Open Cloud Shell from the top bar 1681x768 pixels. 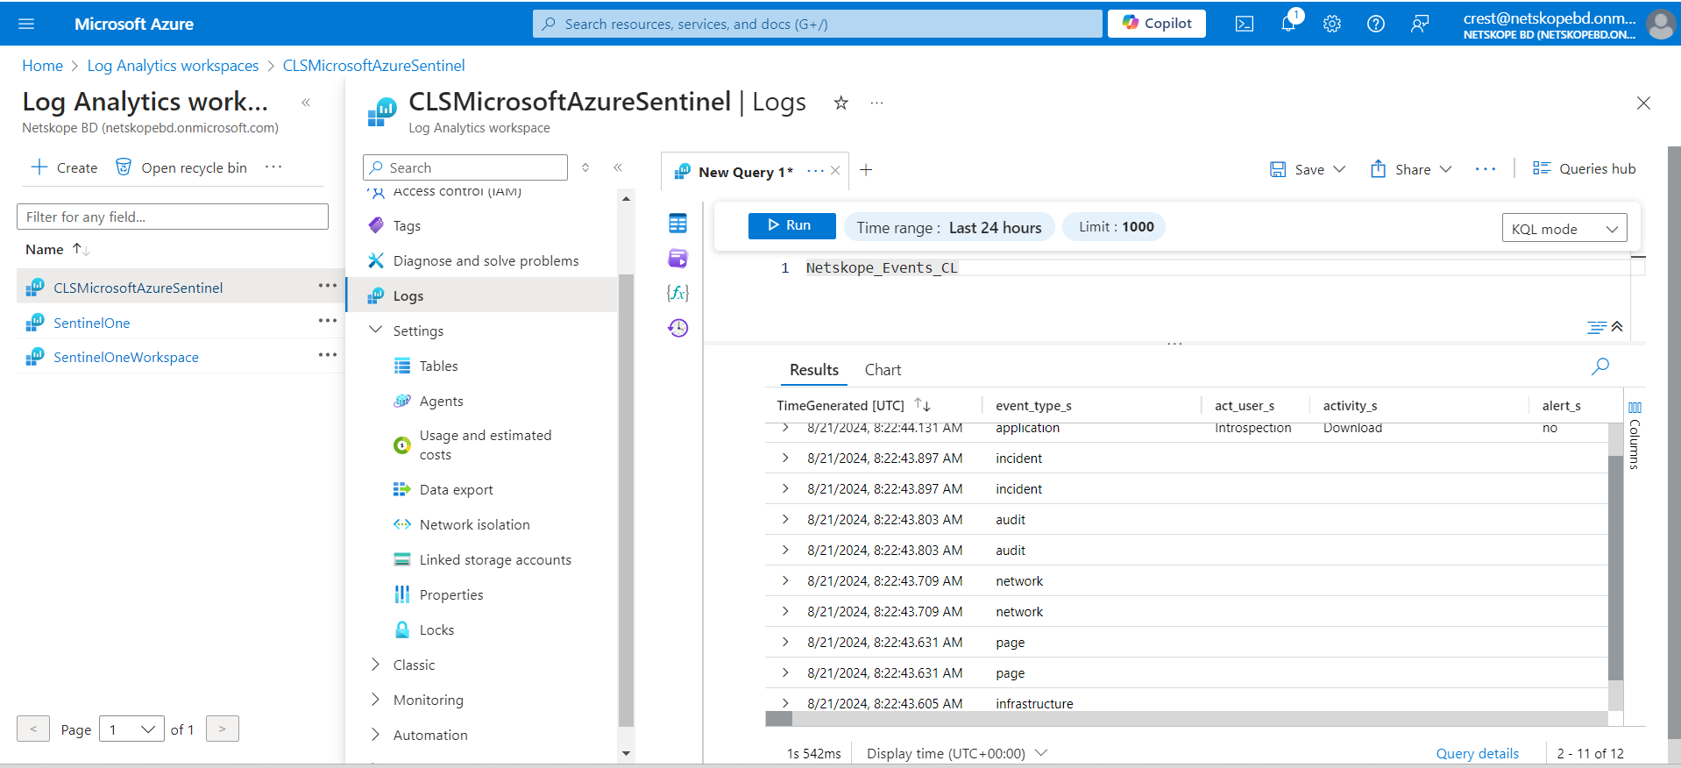coord(1245,24)
